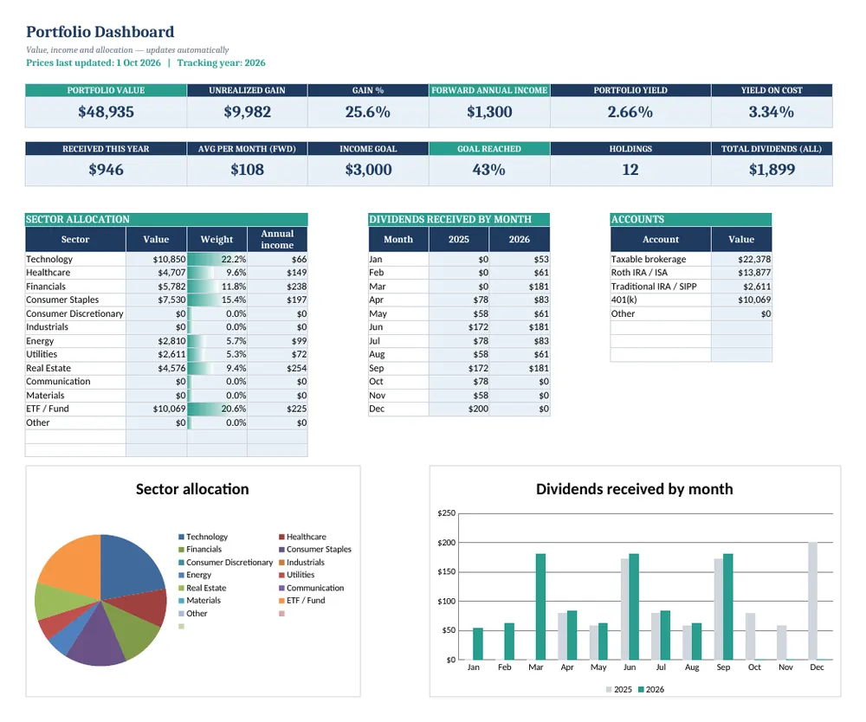
Task: Click the 2026 column header in dividends table
Action: pos(520,240)
